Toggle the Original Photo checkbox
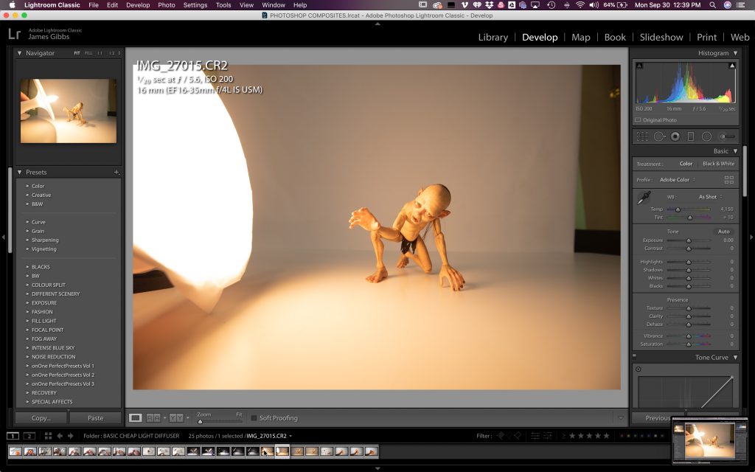 [638, 120]
